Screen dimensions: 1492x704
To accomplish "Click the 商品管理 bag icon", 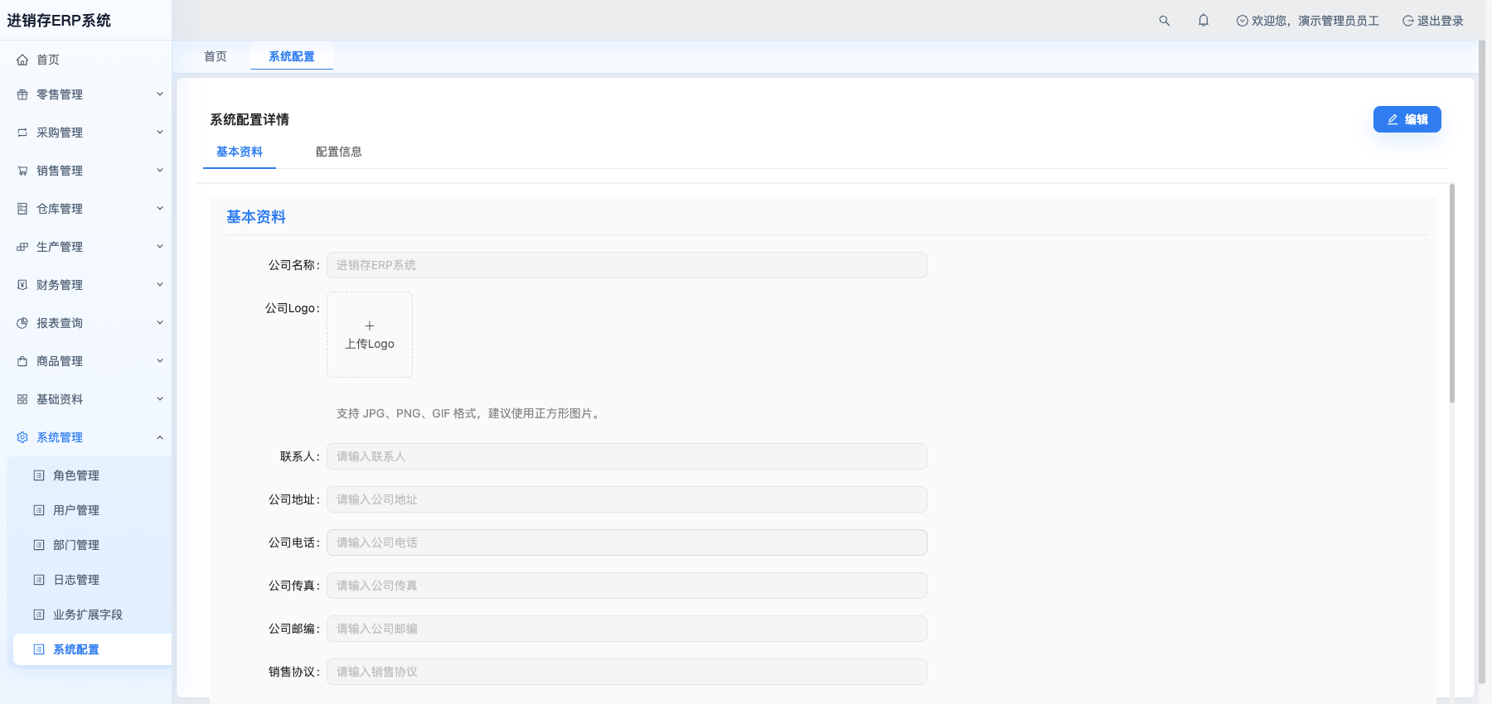I will tap(22, 361).
